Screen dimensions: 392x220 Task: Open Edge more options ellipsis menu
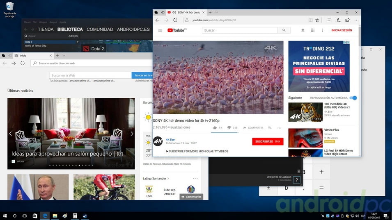356,20
